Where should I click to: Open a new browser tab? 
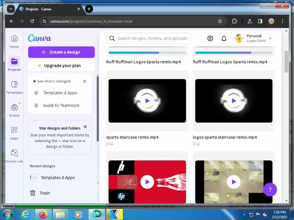click(x=89, y=9)
